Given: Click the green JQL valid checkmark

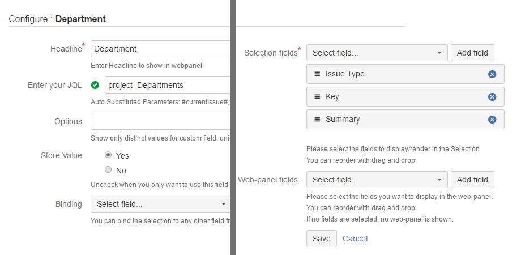Looking at the screenshot, I should point(95,85).
